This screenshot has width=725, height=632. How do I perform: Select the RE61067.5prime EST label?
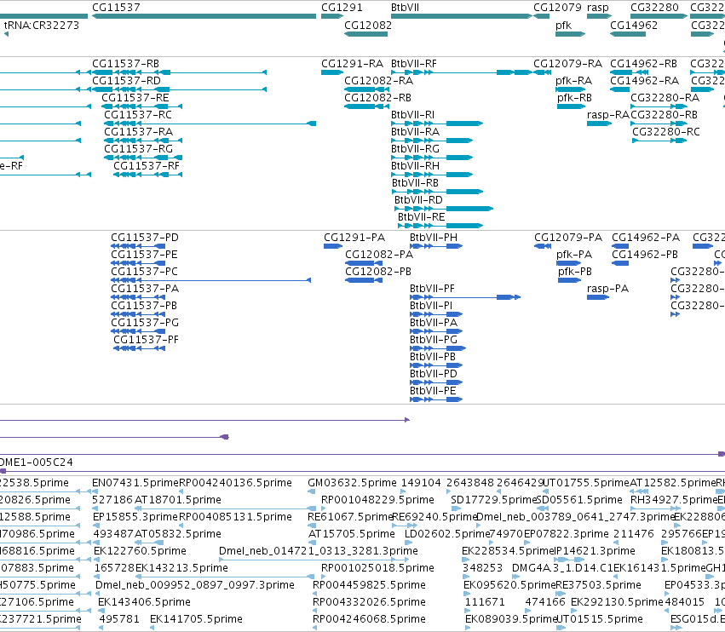click(350, 517)
